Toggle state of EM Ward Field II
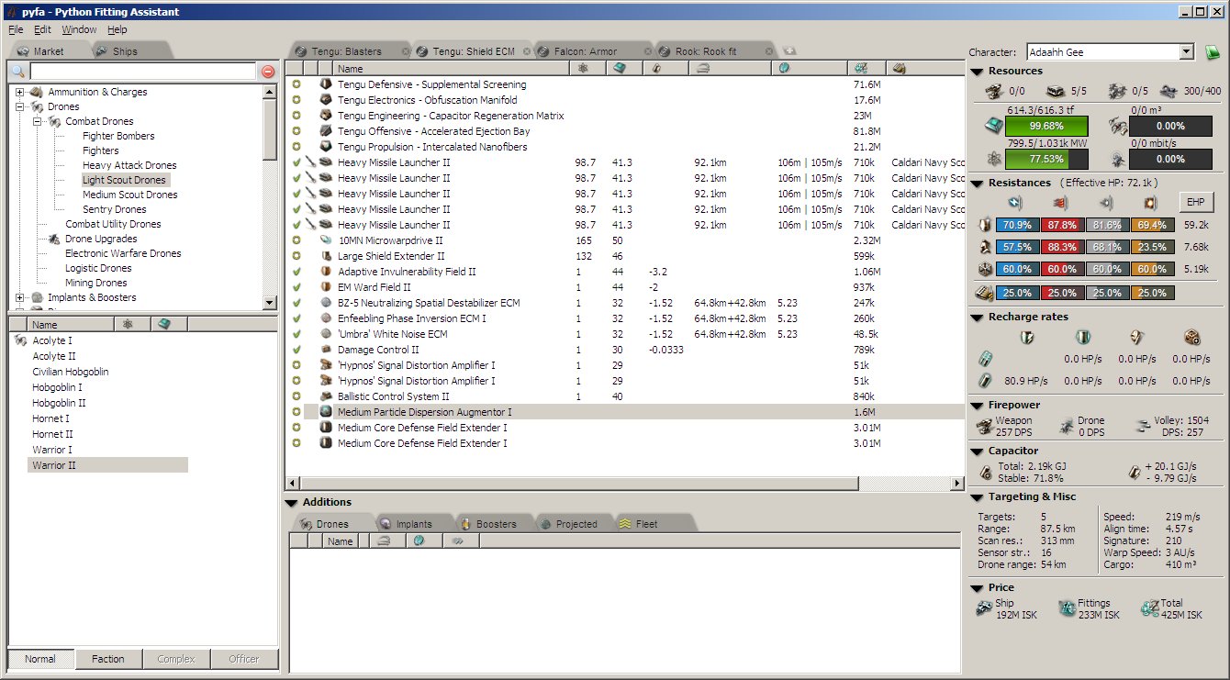Image resolution: width=1230 pixels, height=680 pixels. (x=296, y=287)
